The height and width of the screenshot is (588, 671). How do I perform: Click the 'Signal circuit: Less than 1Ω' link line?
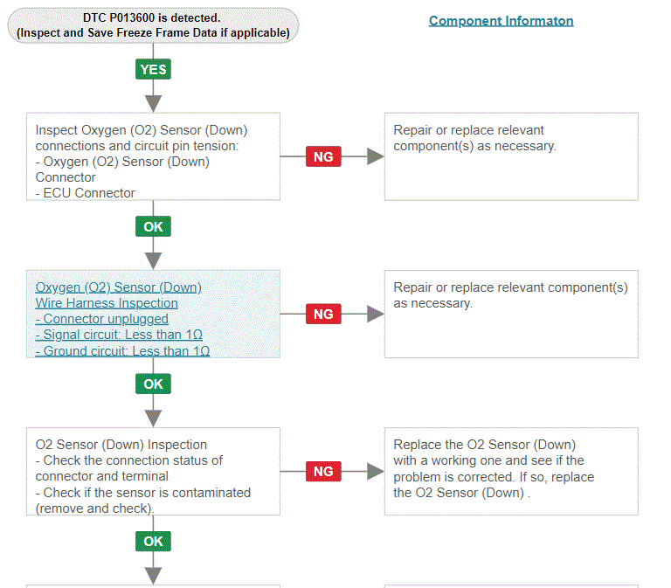point(119,335)
